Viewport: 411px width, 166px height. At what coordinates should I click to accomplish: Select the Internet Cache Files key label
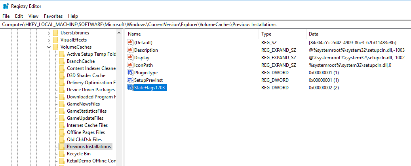(x=87, y=125)
